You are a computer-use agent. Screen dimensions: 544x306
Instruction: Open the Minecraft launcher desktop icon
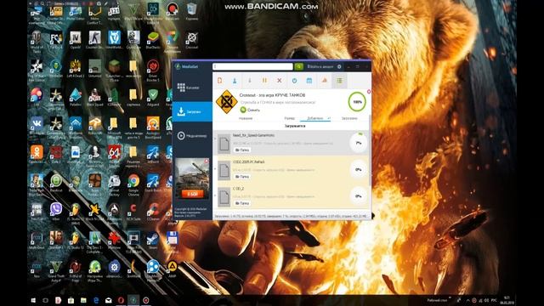coord(114,70)
